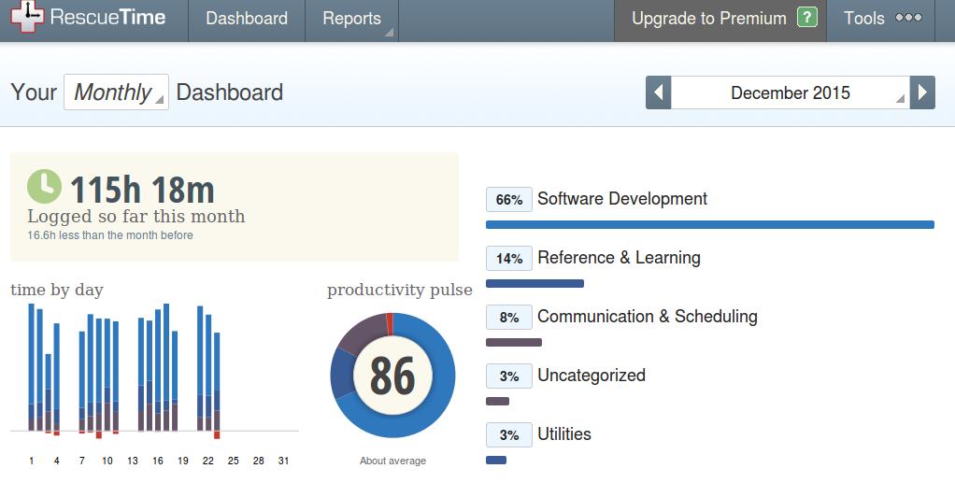
Task: Select Communication & Scheduling category
Action: (648, 317)
